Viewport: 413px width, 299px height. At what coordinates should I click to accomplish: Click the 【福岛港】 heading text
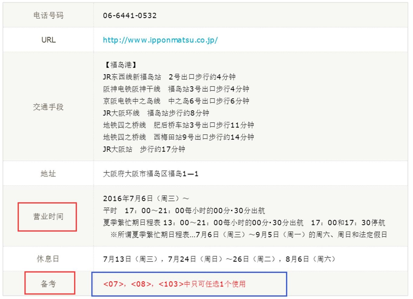coord(121,65)
